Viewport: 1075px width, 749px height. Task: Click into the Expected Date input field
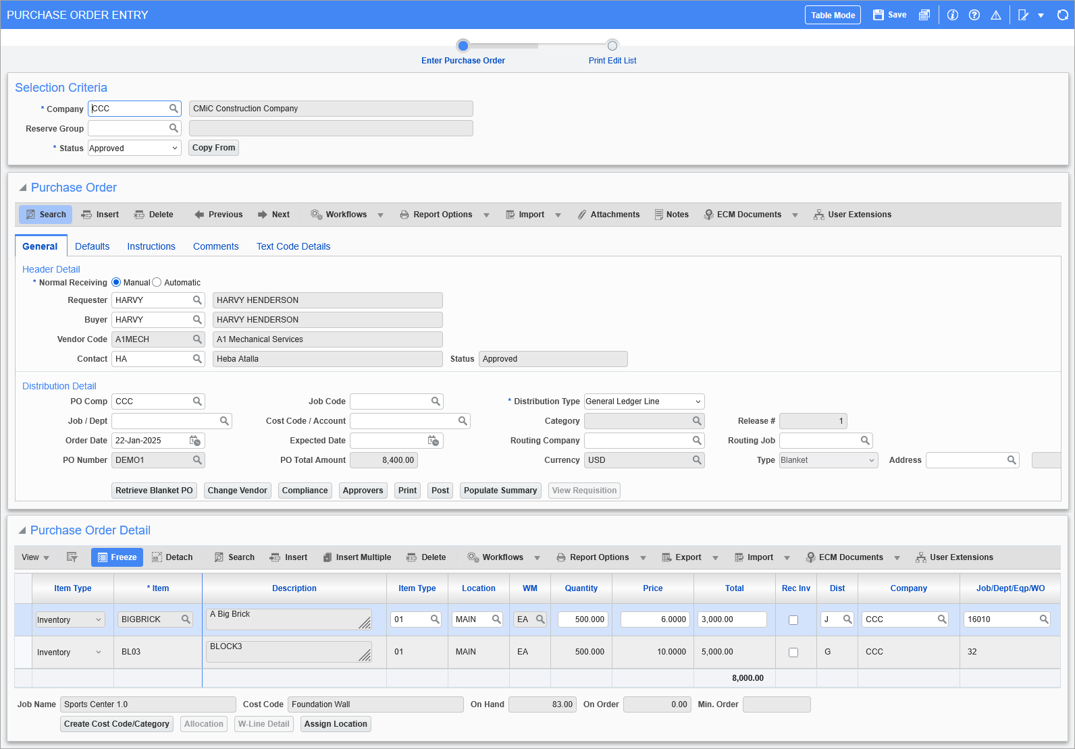coord(388,441)
